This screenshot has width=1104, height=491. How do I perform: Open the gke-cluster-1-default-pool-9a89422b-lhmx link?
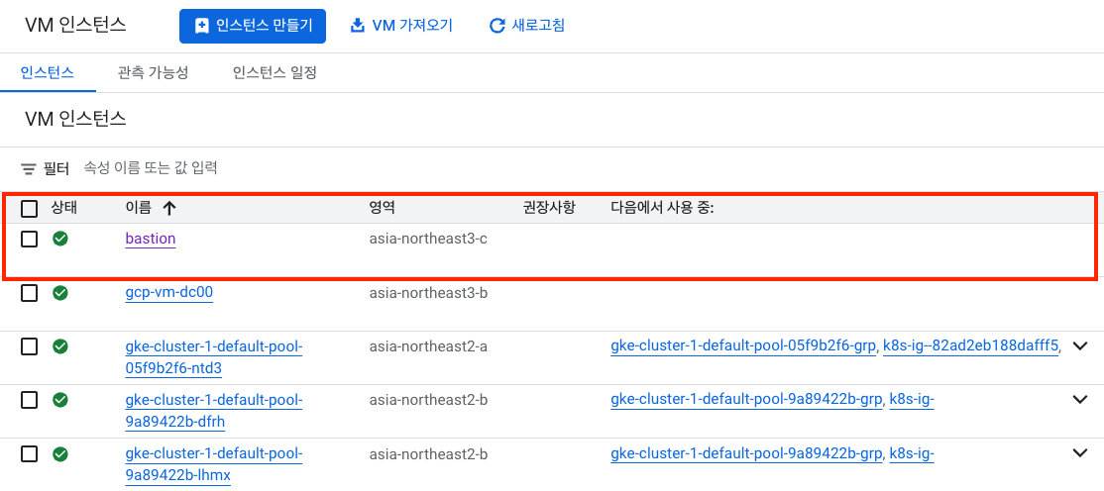(214, 464)
